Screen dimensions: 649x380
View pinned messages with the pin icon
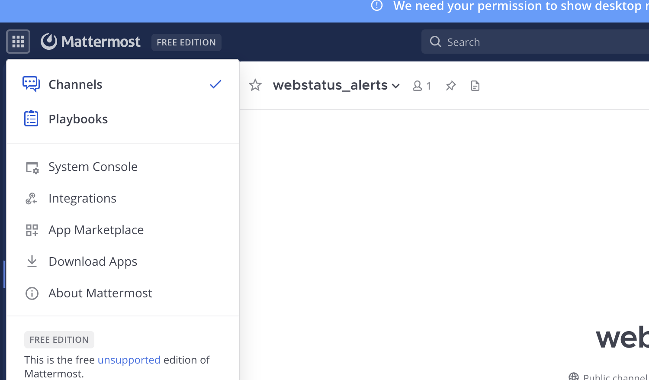(451, 86)
